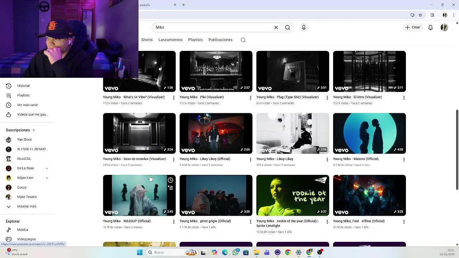Open the Chrome three-dot menu

(x=454, y=15)
